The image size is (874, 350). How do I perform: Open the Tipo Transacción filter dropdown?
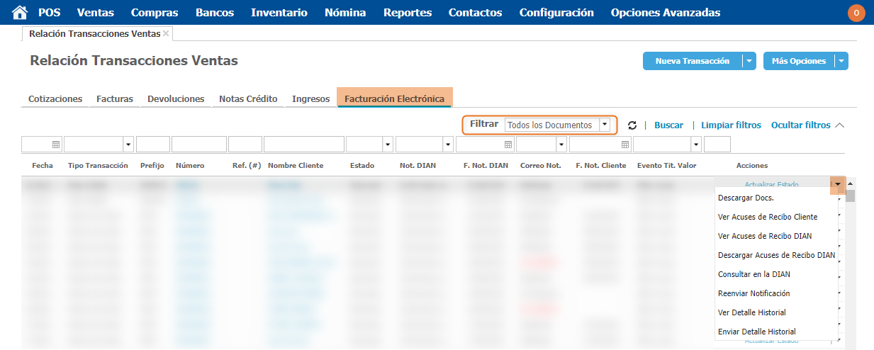[x=128, y=145]
